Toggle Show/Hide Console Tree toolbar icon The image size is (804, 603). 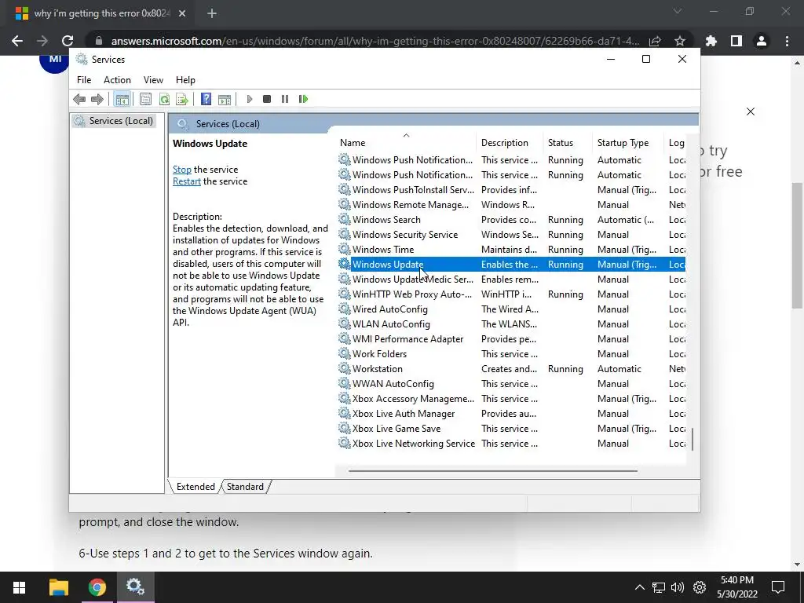click(122, 99)
